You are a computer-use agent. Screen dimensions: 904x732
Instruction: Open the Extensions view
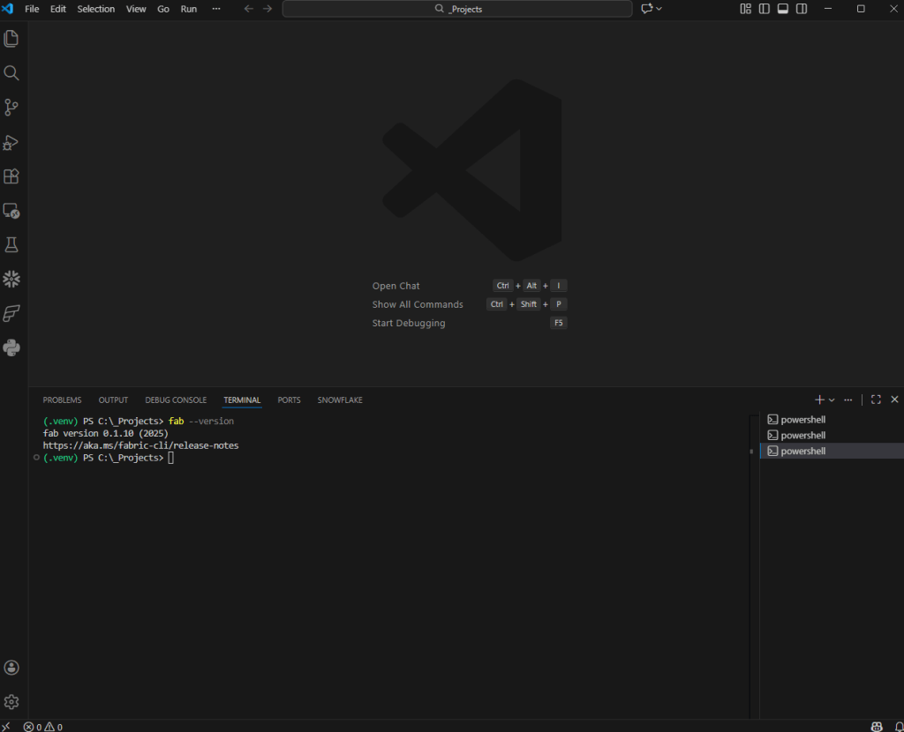pos(11,176)
